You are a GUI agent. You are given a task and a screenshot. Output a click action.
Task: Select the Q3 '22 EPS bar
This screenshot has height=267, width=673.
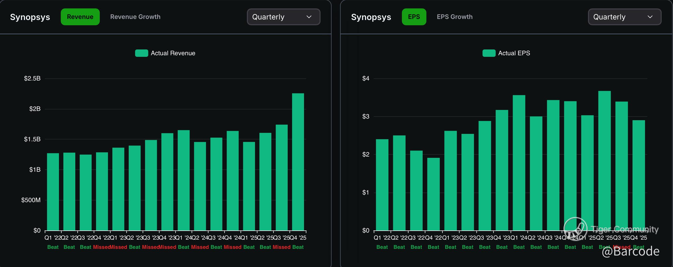pyautogui.click(x=416, y=190)
